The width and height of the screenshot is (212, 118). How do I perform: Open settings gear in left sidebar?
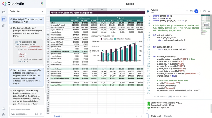tap(4, 26)
